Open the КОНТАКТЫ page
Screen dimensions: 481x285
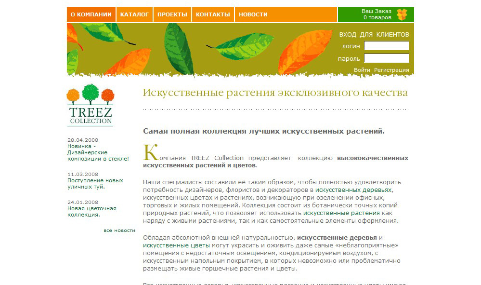pyautogui.click(x=213, y=14)
